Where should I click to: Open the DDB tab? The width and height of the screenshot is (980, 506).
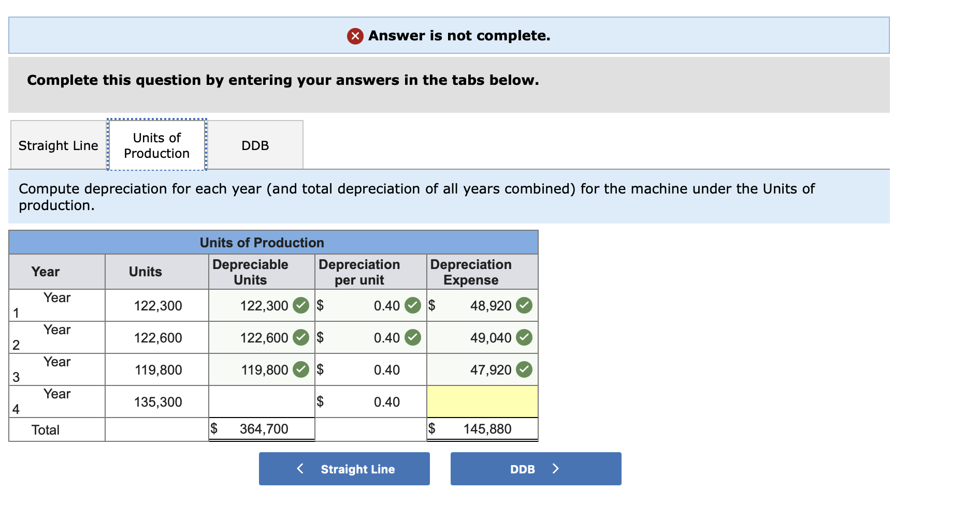[254, 145]
